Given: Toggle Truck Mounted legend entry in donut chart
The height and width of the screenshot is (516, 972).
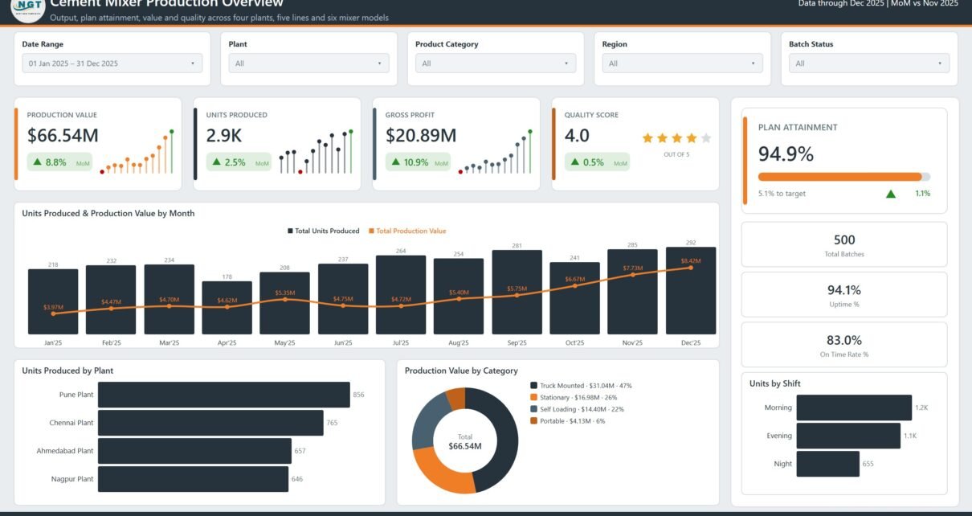Looking at the screenshot, I should pos(581,386).
